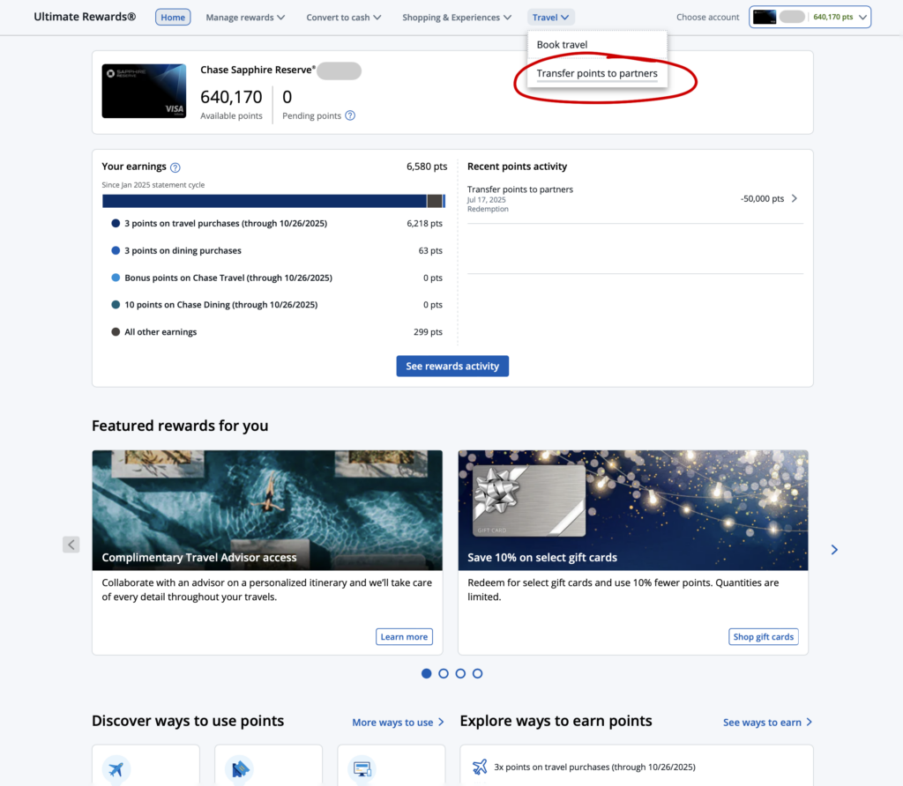
Task: Choose Book travel from Travel menu
Action: pos(562,45)
